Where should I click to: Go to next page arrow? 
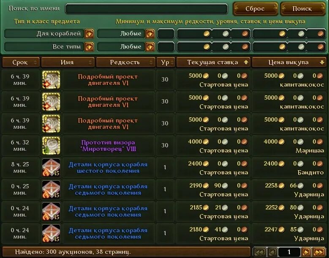(306, 252)
